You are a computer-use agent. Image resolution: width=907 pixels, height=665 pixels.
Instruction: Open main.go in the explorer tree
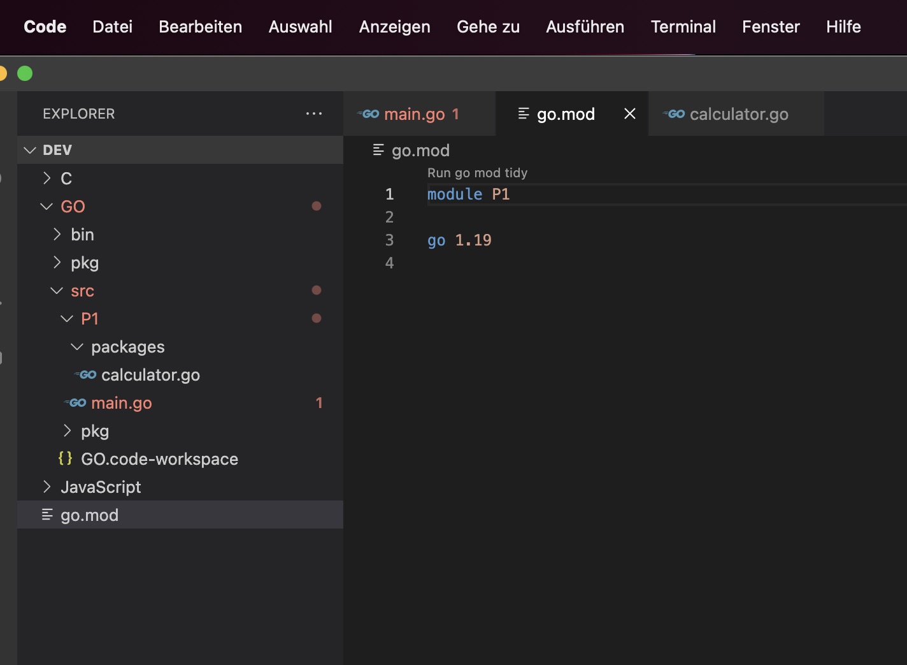click(x=180, y=403)
